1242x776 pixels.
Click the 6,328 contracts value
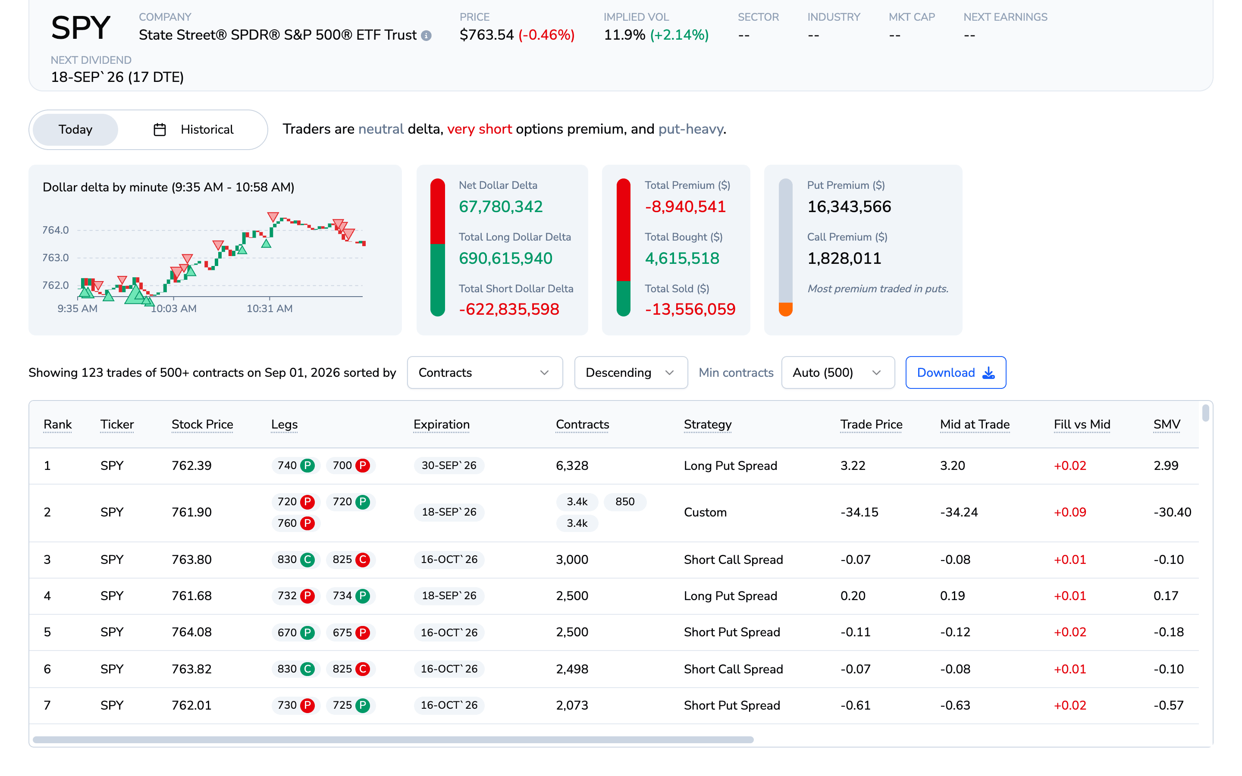point(572,466)
